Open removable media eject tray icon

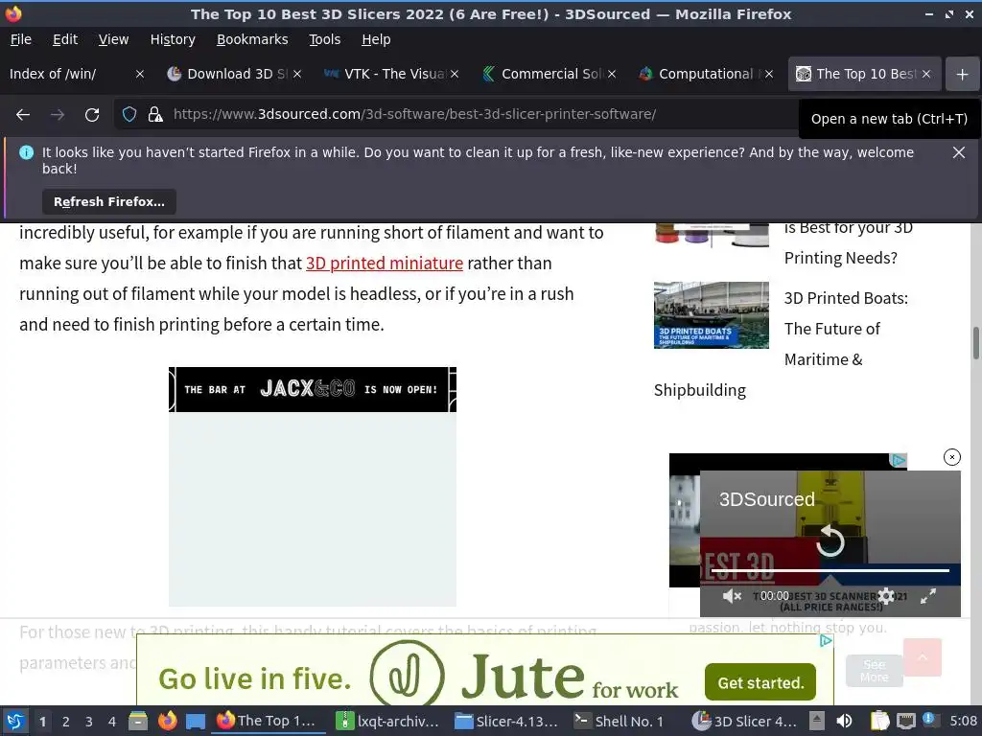coord(817,721)
